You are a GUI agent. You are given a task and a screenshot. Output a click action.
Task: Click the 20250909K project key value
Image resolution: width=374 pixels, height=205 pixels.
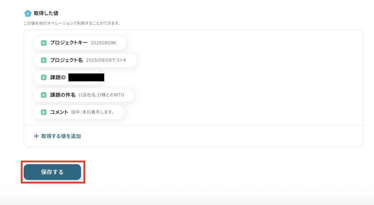coord(103,43)
